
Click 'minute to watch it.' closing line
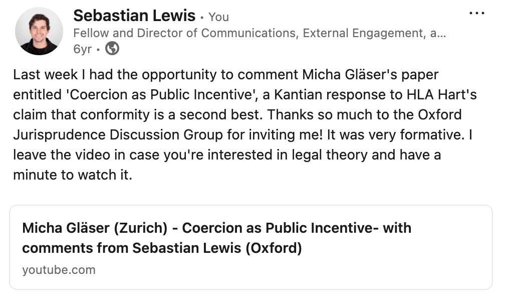[73, 175]
